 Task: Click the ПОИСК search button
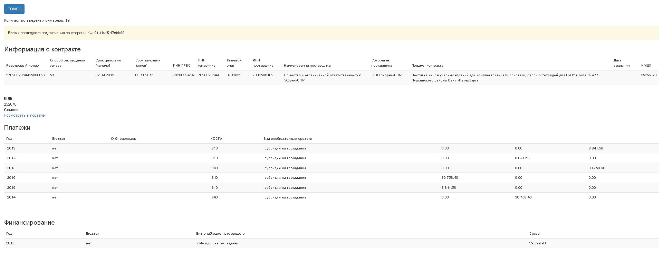[x=14, y=9]
